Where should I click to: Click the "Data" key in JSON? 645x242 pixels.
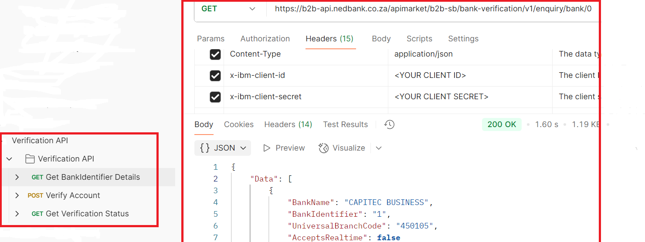coord(264,179)
